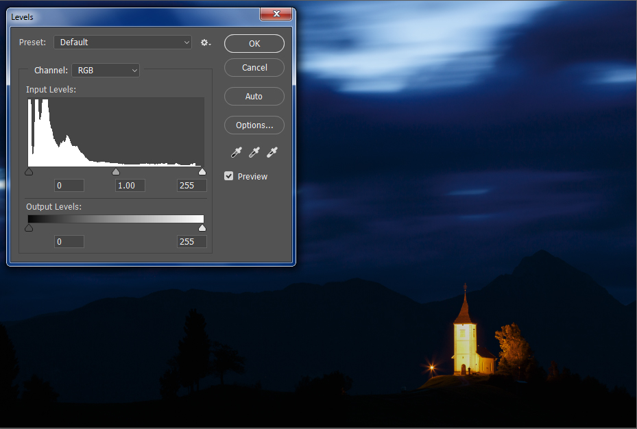Click the input highlight white slider handle
Screen dimensions: 637x429
(202, 172)
